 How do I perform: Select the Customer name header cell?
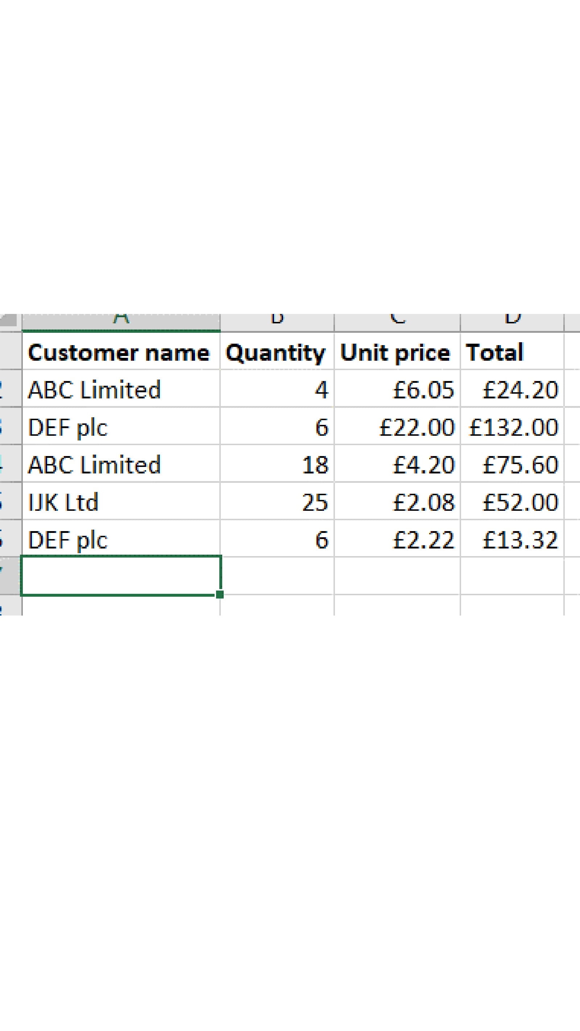121,353
